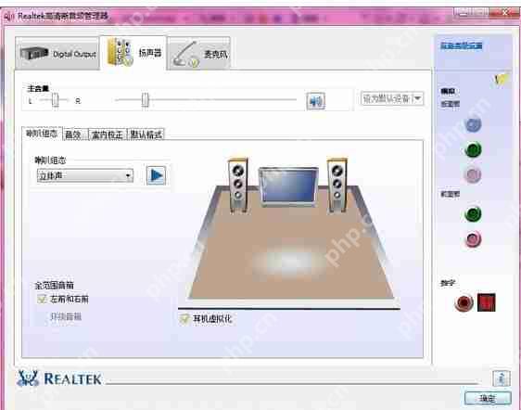Select the 喇叭组态 sub-tab
The width and height of the screenshot is (521, 410).
click(42, 134)
